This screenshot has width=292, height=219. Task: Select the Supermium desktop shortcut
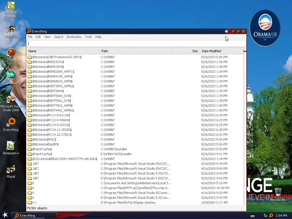(x=11, y=78)
